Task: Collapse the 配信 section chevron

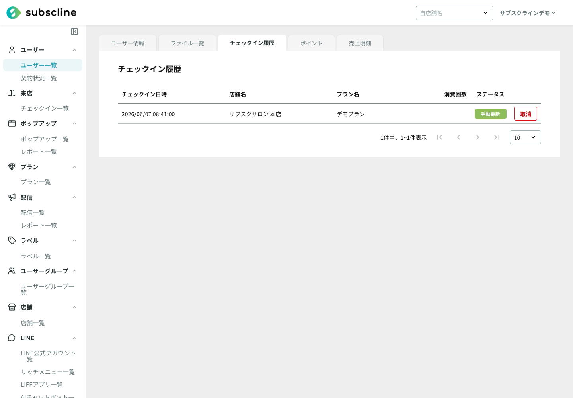Action: 74,197
